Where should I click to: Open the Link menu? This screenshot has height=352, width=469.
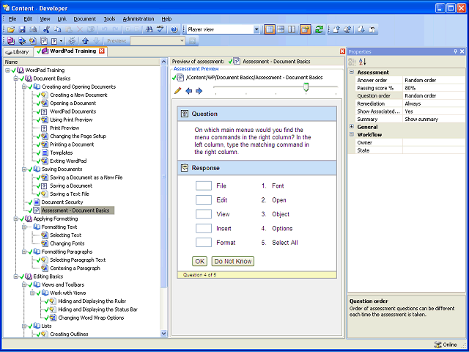tap(62, 18)
